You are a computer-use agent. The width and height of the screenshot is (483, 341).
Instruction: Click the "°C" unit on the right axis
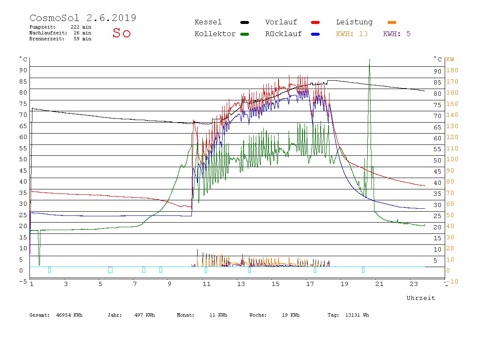(x=438, y=59)
